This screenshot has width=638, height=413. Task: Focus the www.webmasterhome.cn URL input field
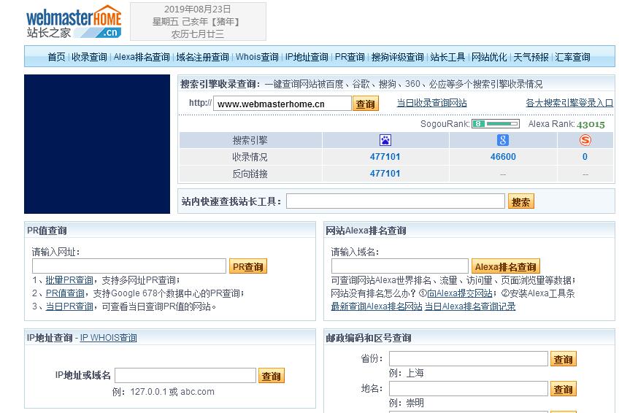tap(283, 104)
